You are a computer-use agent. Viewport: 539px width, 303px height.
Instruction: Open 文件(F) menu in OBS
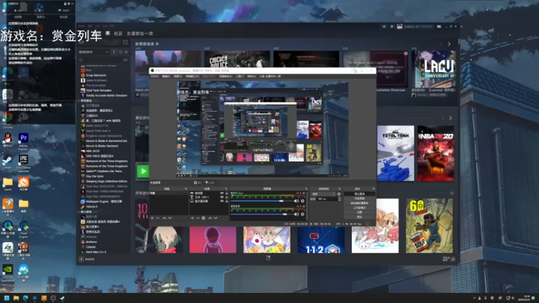pyautogui.click(x=155, y=76)
